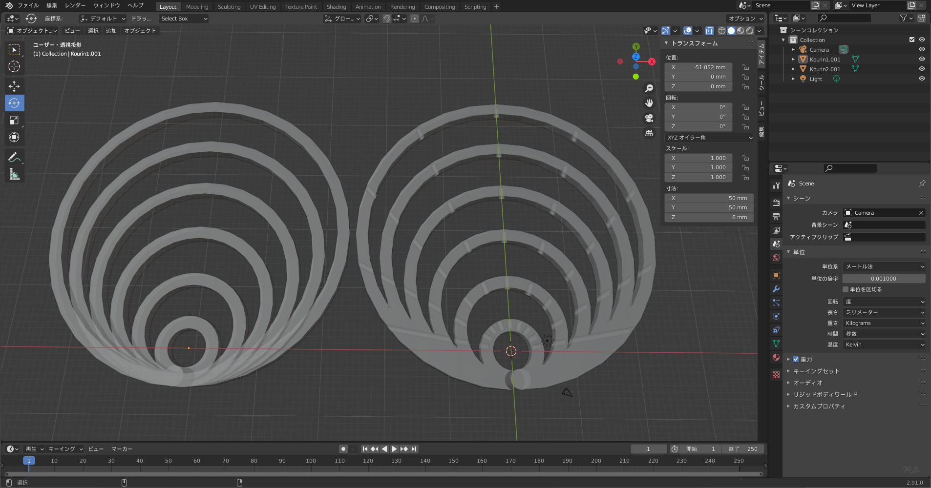
Task: Click the Location X field -51.052 mm
Action: pos(698,67)
